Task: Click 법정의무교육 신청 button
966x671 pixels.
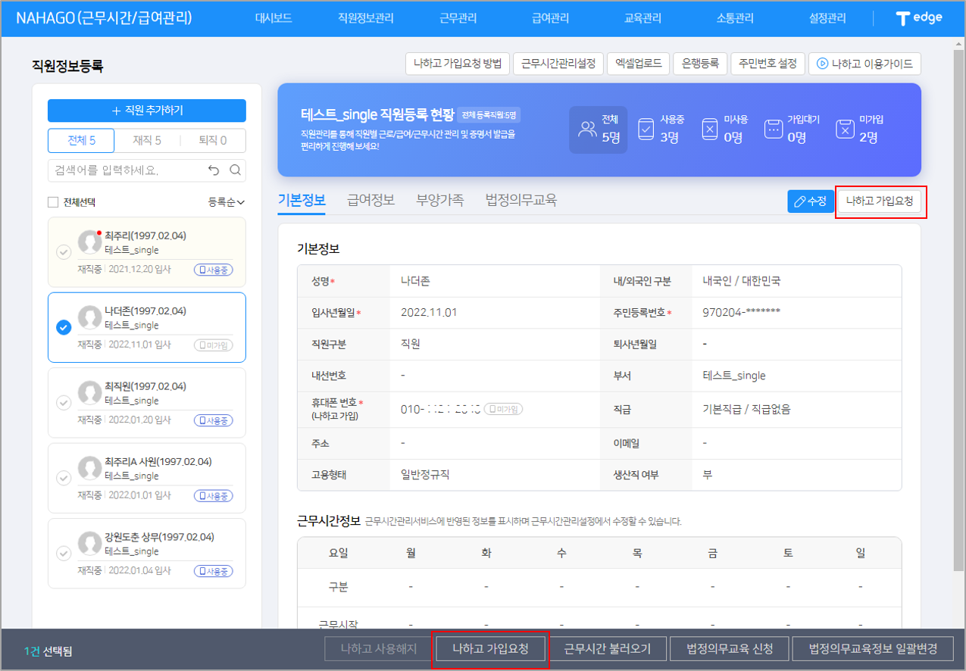Action: point(730,649)
